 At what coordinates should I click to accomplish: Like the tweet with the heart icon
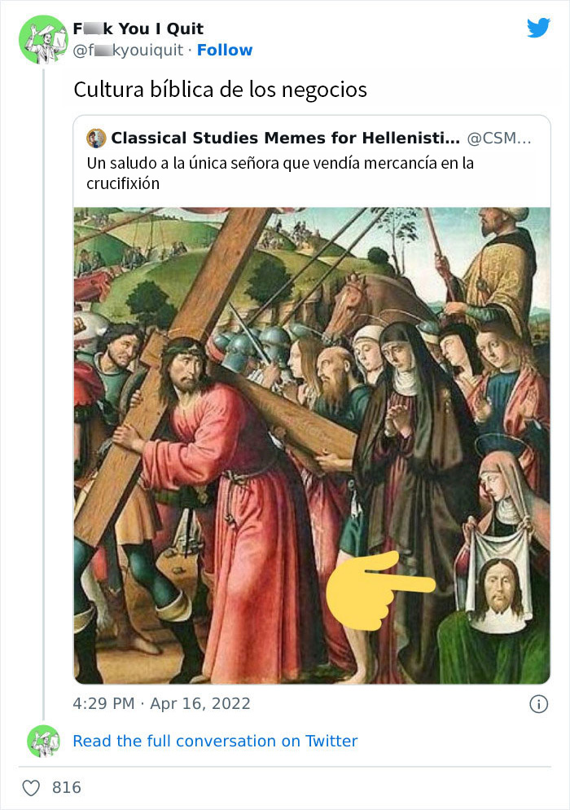click(32, 787)
